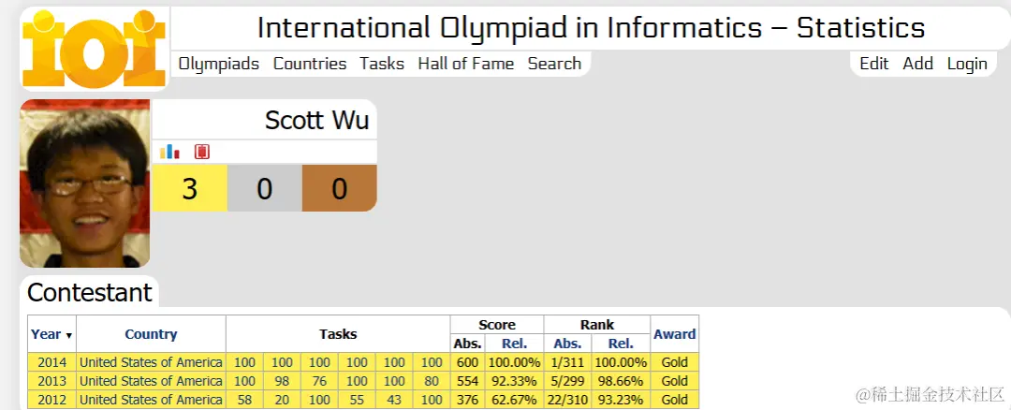The height and width of the screenshot is (410, 1011).
Task: Click the Edit link
Action: click(874, 64)
